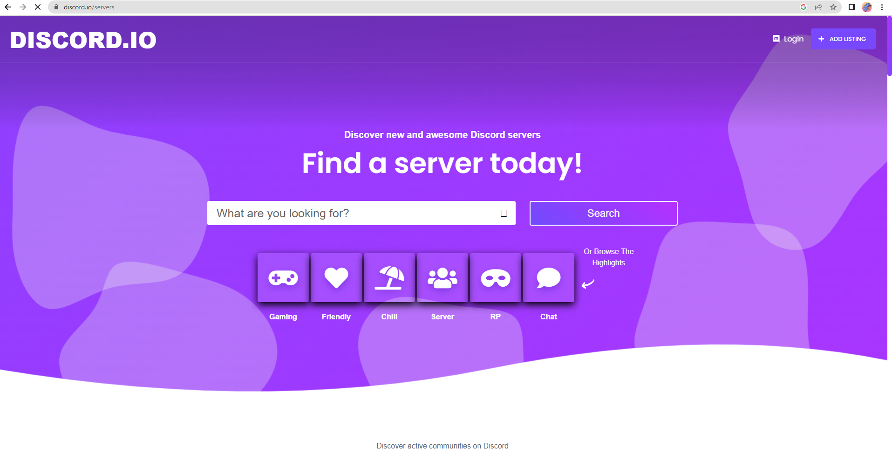
Task: Click 'Discover new and awesome Discord servers' text
Action: 443,135
